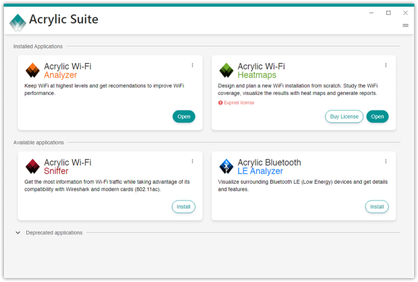The height and width of the screenshot is (282, 418).
Task: Open the hamburger menu in the title bar
Action: (405, 26)
